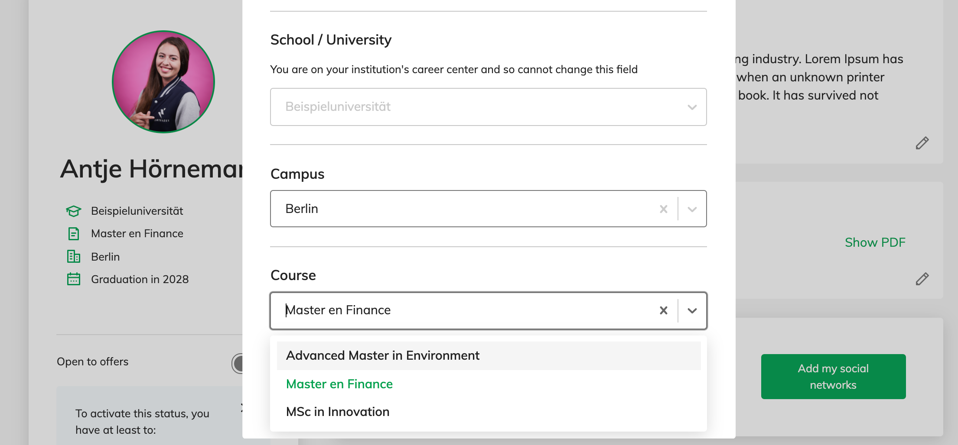This screenshot has height=445, width=958.
Task: Click the Campus Berlin field
Action: pos(488,209)
